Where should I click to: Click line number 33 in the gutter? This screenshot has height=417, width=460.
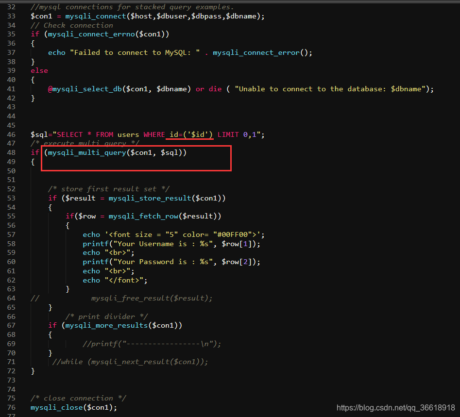[11, 16]
